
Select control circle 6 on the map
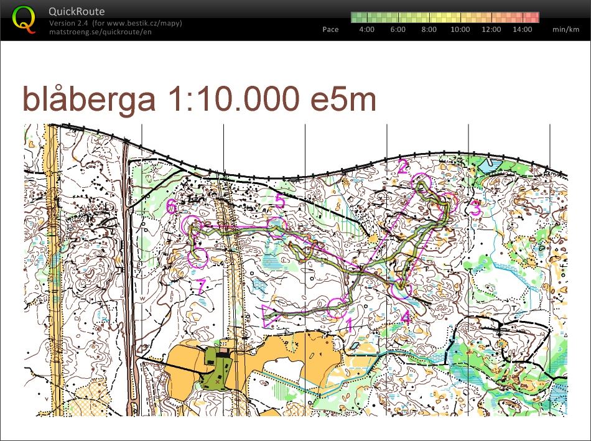(x=190, y=225)
